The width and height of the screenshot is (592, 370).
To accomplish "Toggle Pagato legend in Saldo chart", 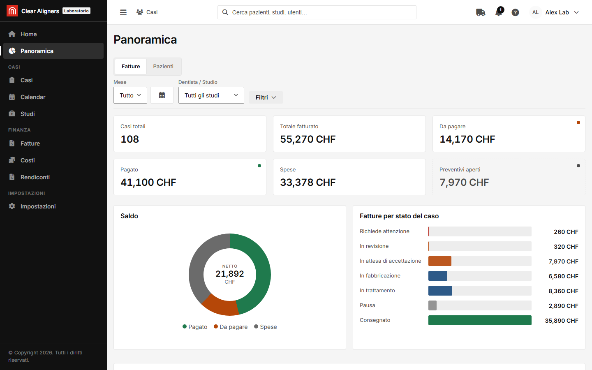I will pyautogui.click(x=195, y=327).
